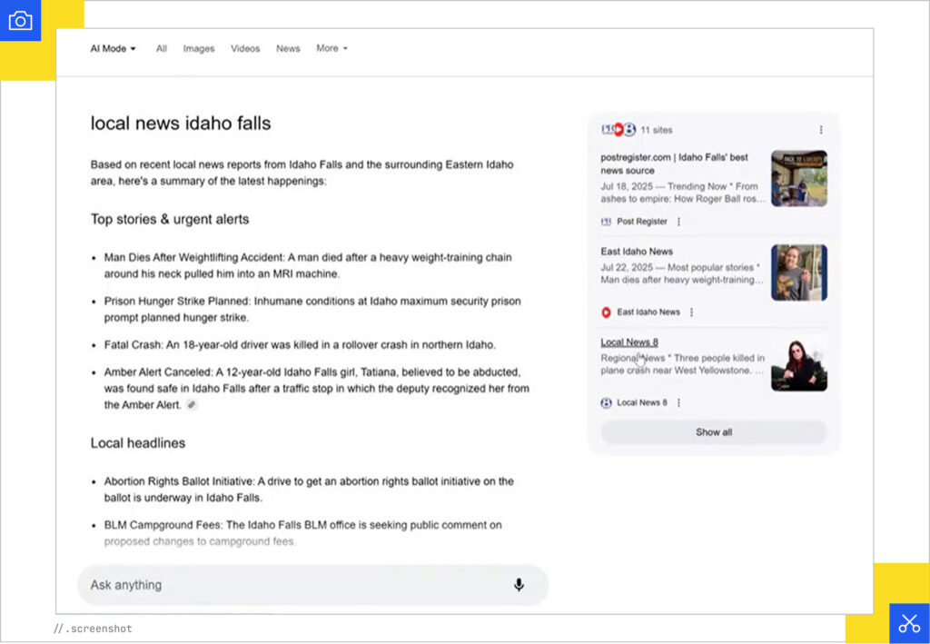
Task: Click the scissors icon in the bottom-right corner
Action: click(909, 623)
